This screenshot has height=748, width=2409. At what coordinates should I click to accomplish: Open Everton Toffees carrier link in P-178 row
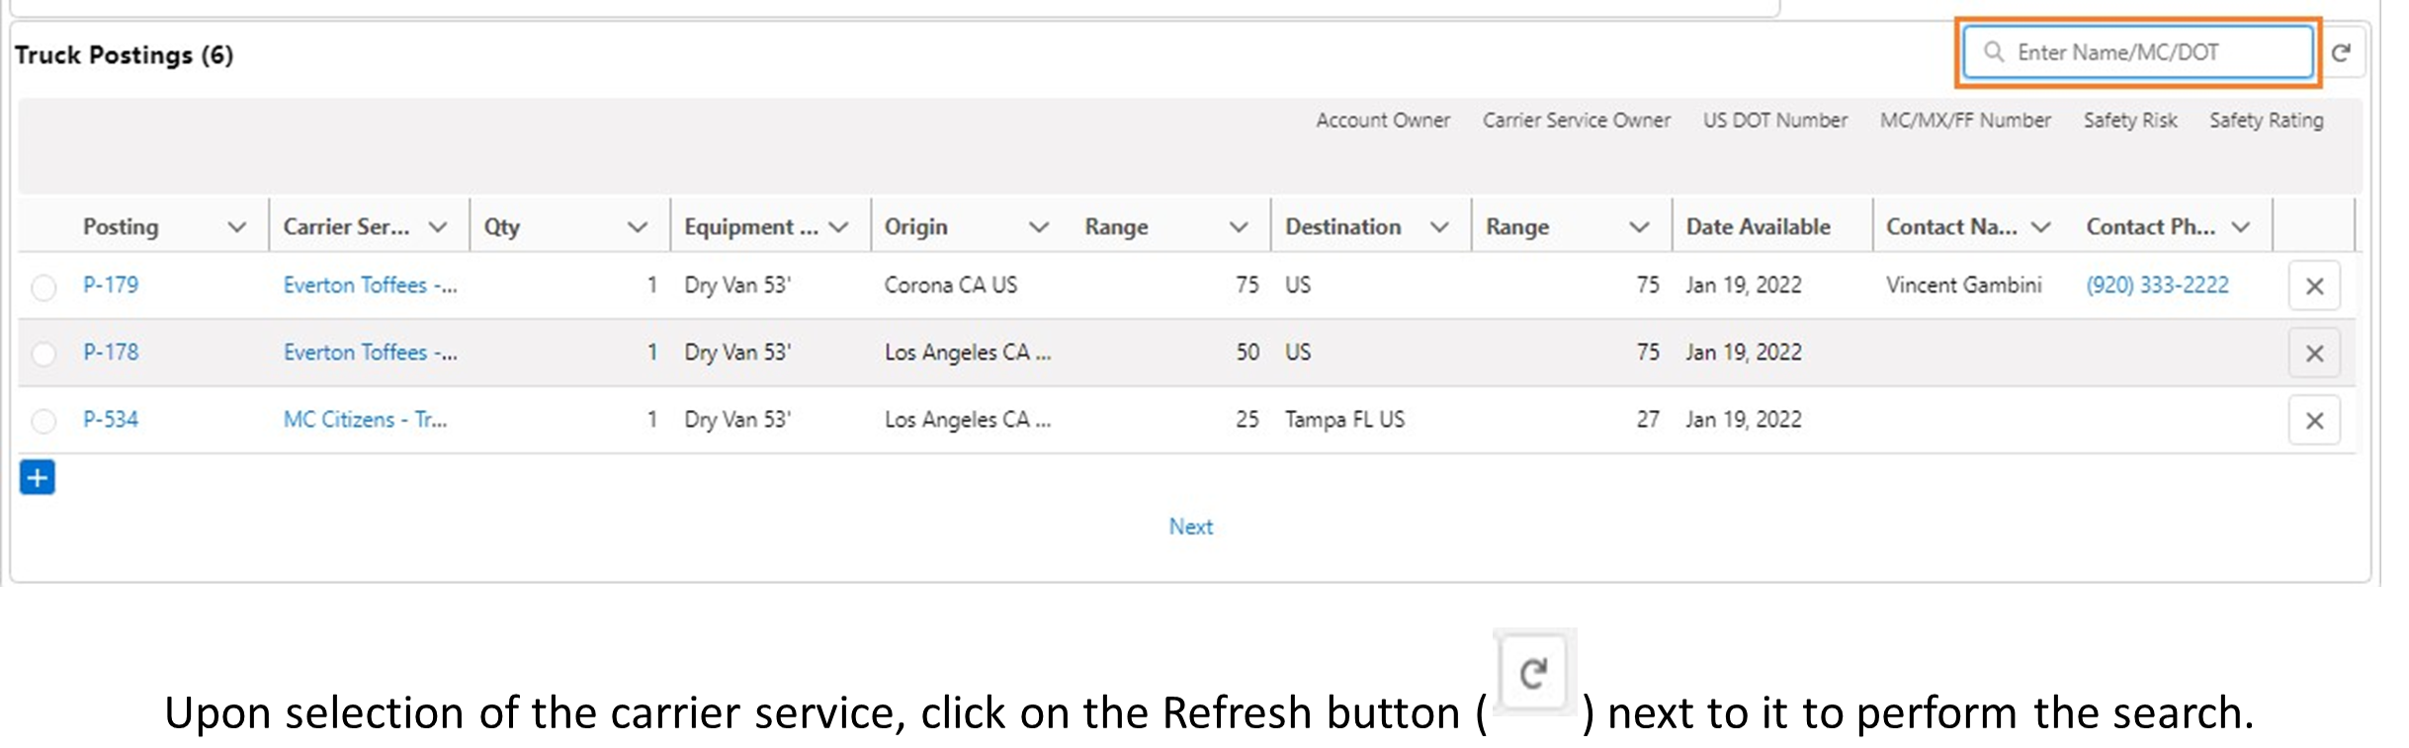click(x=370, y=352)
